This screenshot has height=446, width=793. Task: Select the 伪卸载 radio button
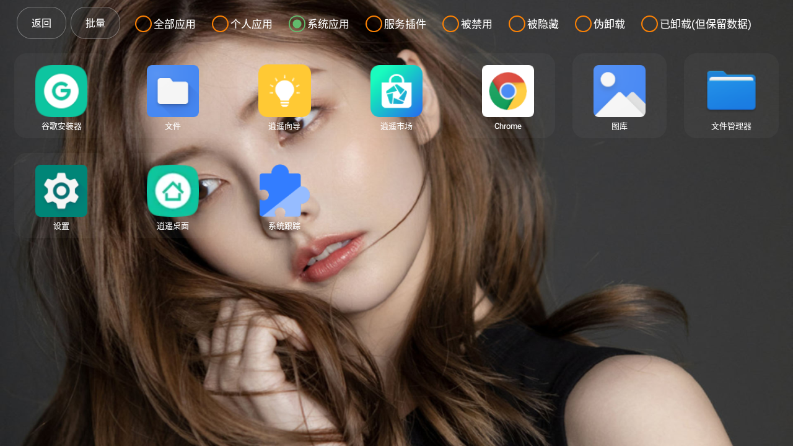point(584,24)
